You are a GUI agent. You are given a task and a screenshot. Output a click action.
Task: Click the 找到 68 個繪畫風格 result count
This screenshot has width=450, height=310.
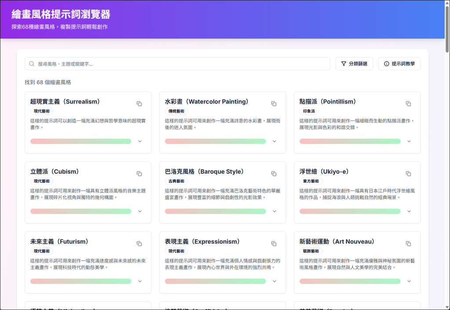point(47,82)
